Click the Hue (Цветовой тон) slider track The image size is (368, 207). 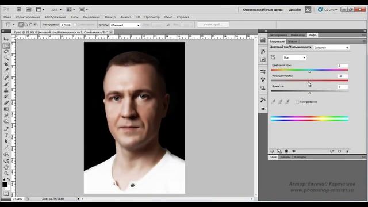pos(309,70)
